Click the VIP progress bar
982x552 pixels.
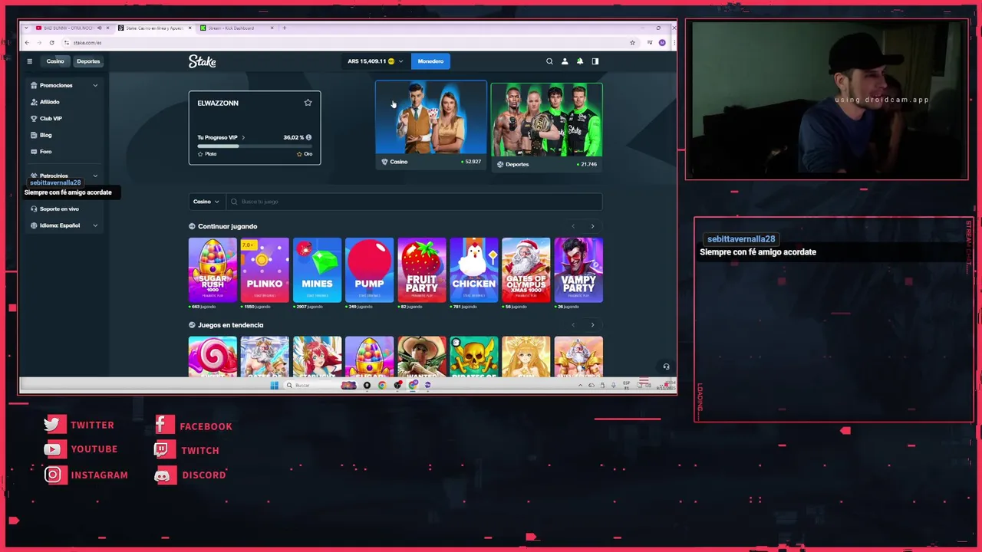coord(255,146)
